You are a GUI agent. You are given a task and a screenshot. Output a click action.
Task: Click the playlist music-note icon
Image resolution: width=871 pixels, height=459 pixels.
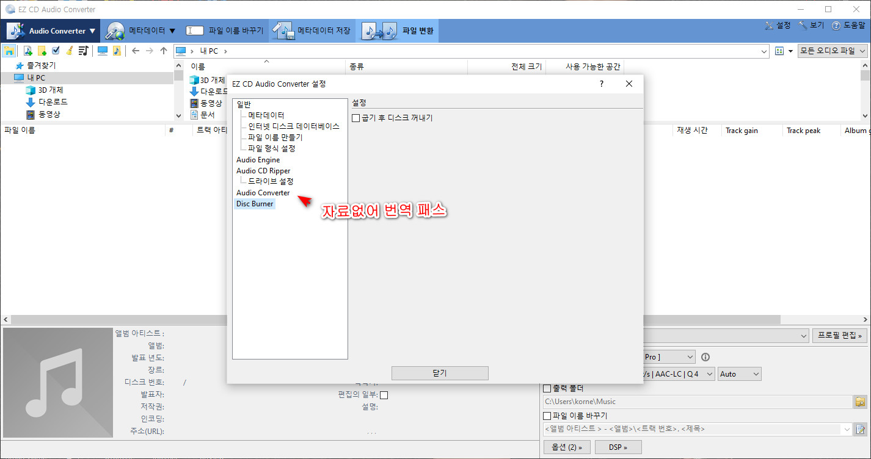coord(84,51)
